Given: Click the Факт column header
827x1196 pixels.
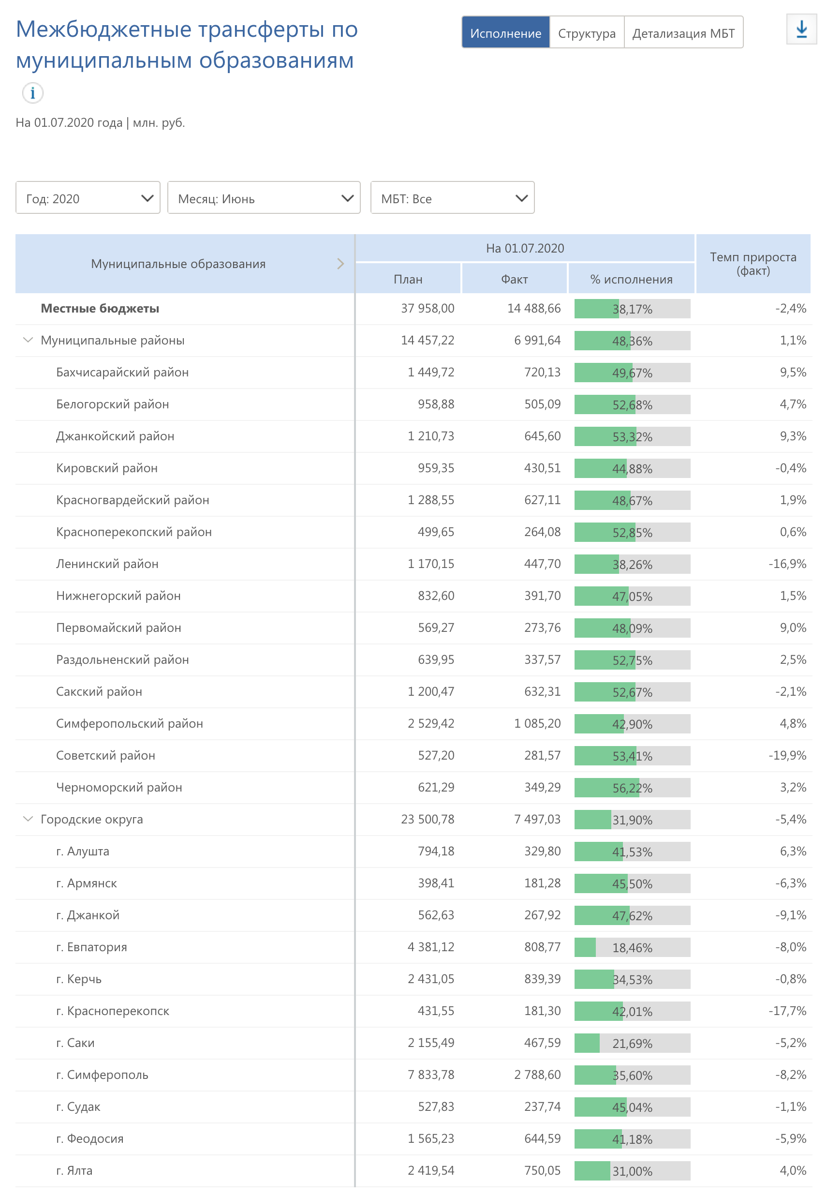Looking at the screenshot, I should (x=514, y=280).
